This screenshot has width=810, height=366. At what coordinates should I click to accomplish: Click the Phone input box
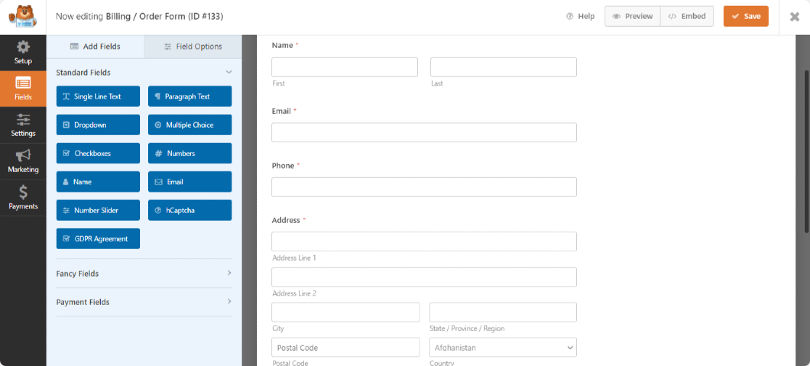tap(424, 187)
